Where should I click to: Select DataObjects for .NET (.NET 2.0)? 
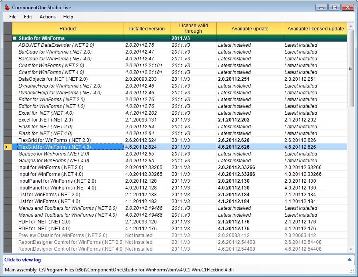[53, 79]
